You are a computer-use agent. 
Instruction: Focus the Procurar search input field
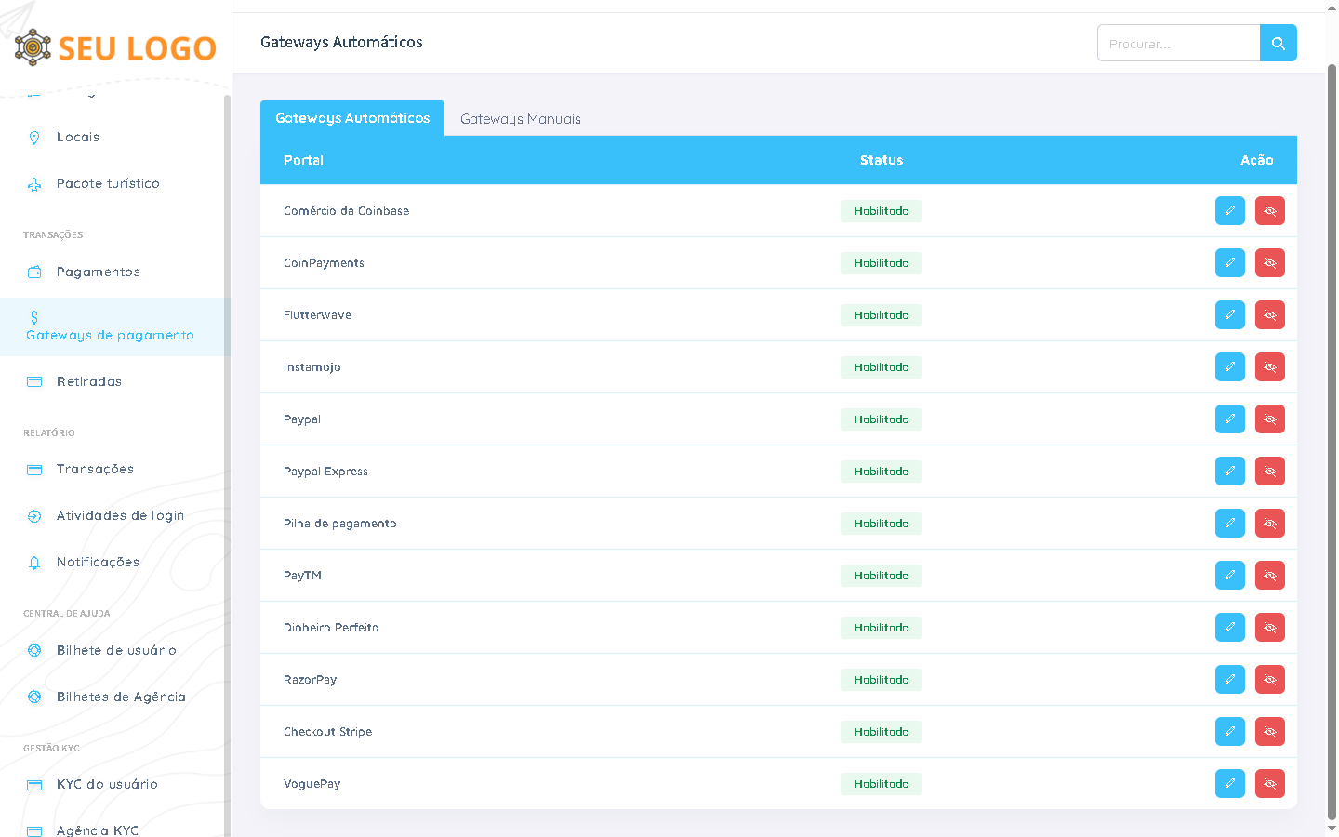[1178, 44]
